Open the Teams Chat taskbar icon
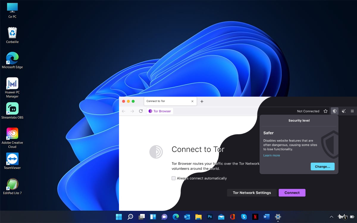 tap(164, 217)
